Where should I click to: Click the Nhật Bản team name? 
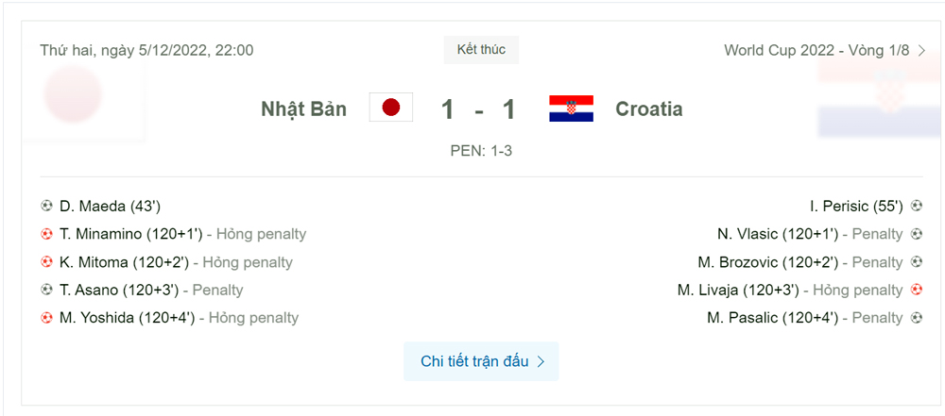[303, 109]
